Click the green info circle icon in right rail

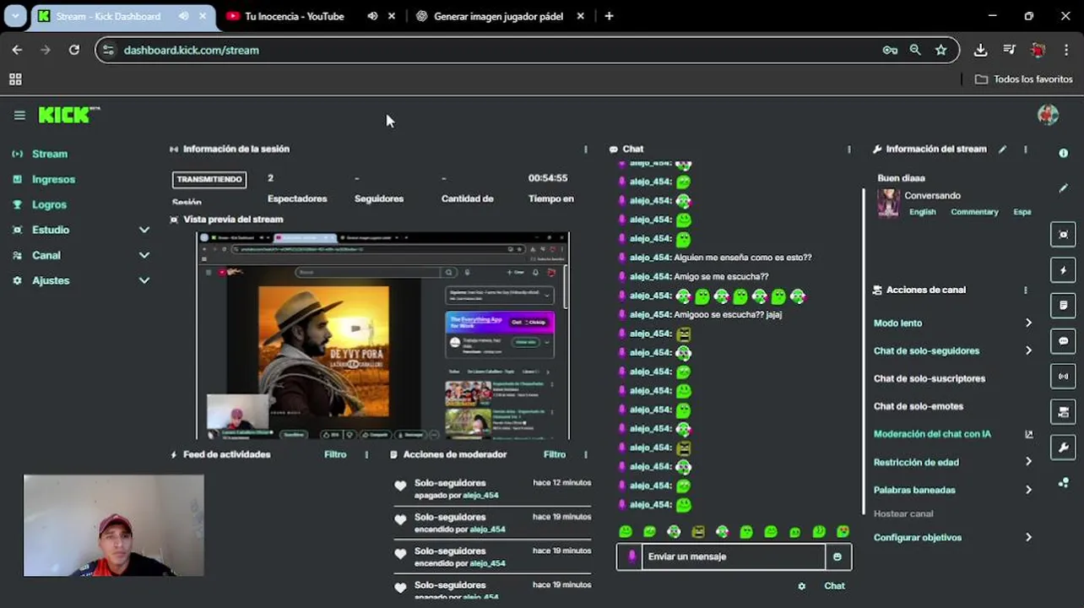(1063, 153)
